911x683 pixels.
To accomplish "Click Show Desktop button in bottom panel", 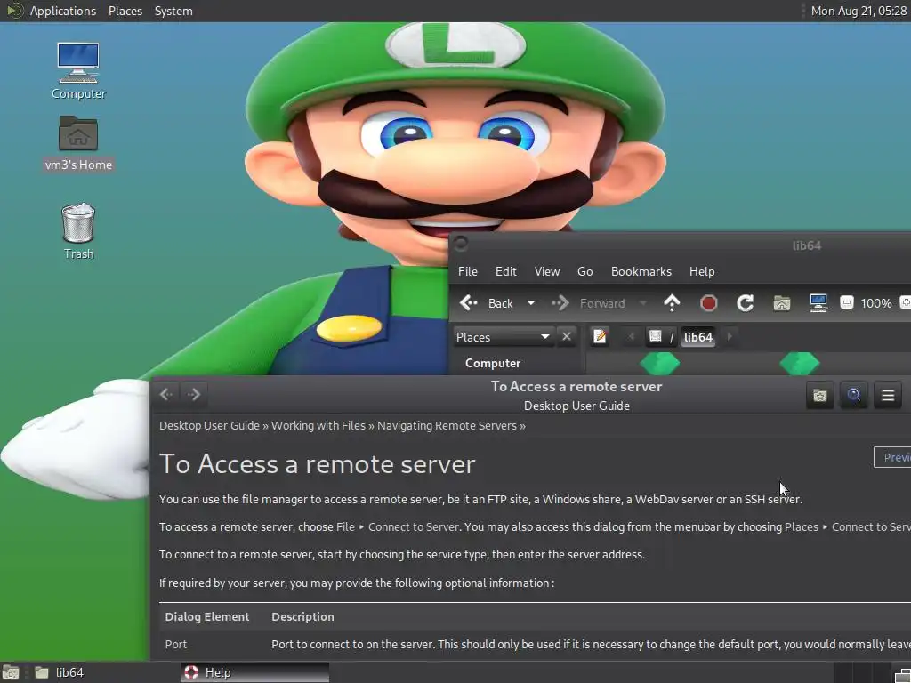I will [11, 673].
